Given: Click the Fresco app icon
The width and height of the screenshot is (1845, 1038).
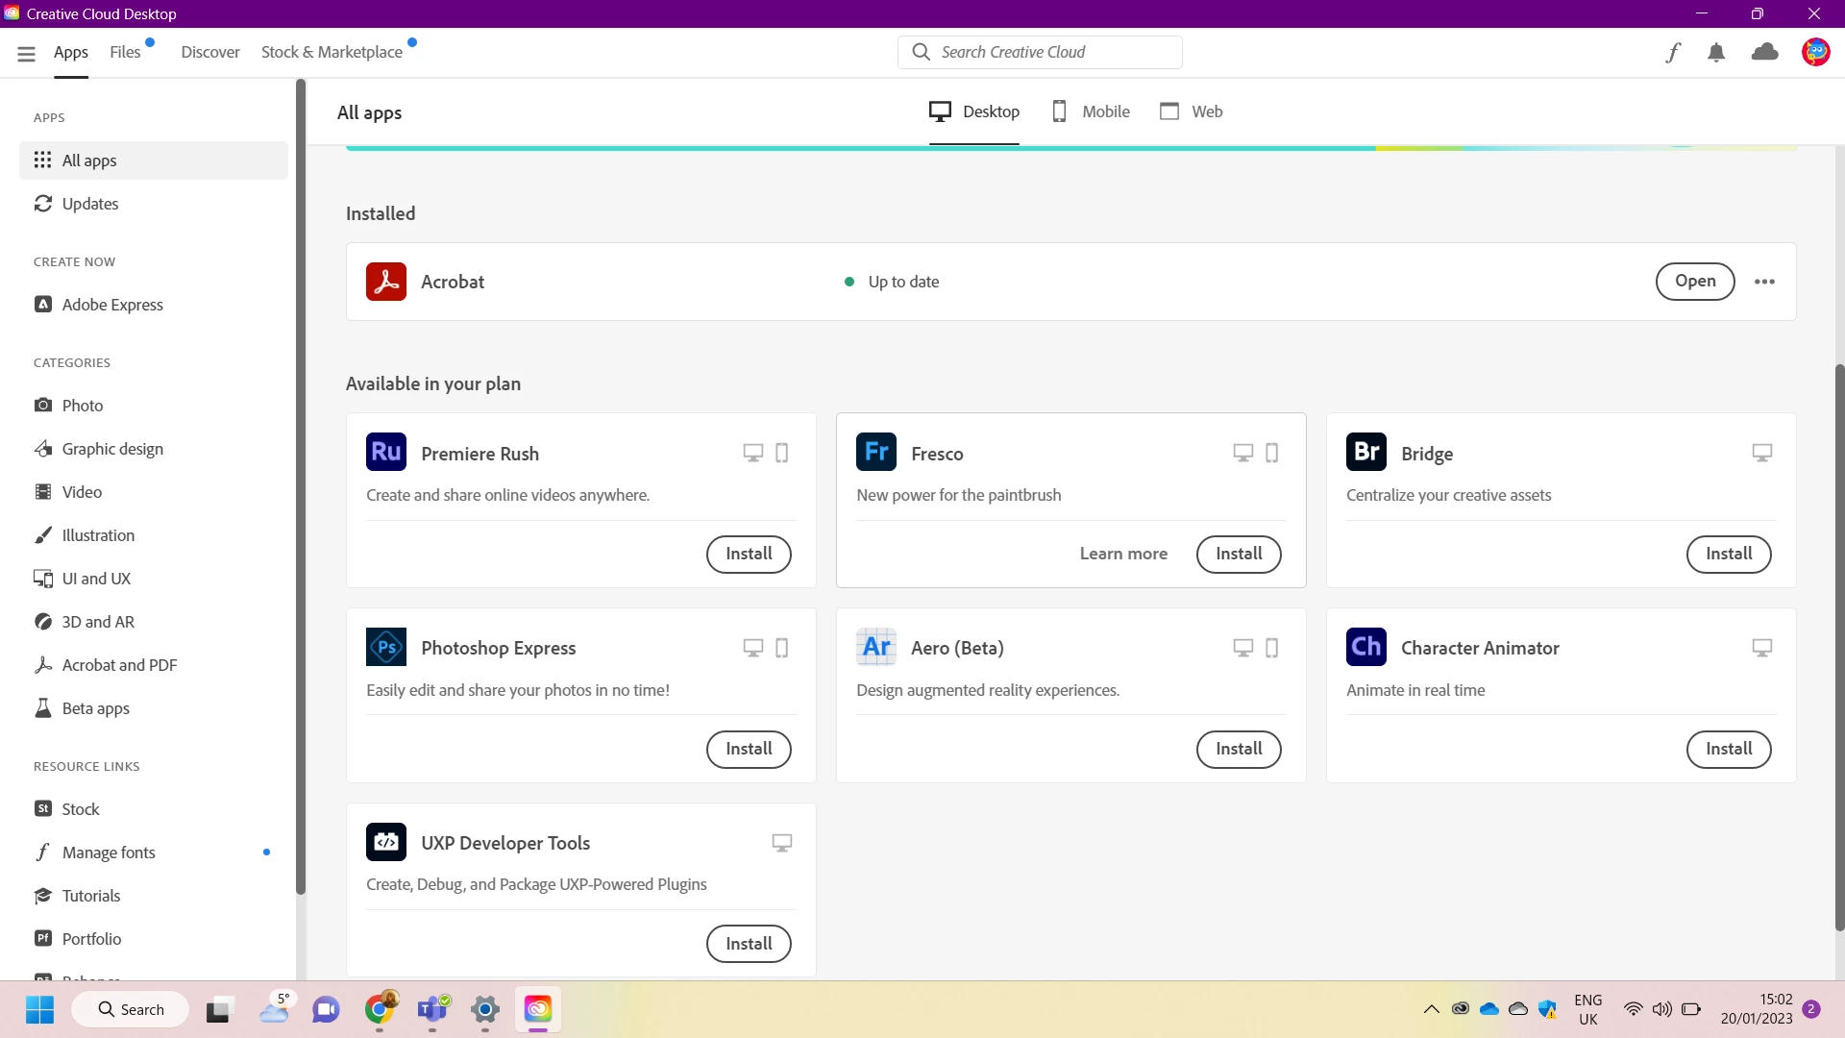Looking at the screenshot, I should point(876,453).
